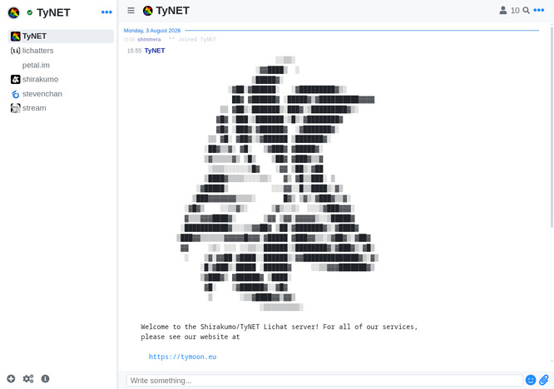
Task: Show the user list with person icon
Action: (503, 11)
